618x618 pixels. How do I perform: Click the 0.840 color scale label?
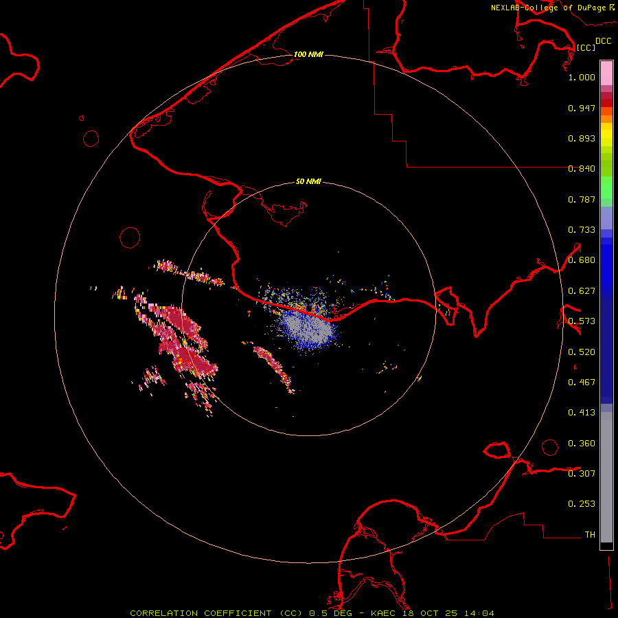tap(582, 169)
